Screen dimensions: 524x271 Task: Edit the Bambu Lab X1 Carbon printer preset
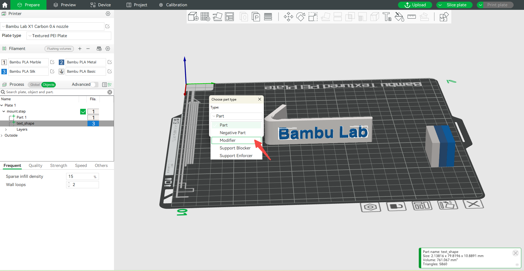(107, 26)
